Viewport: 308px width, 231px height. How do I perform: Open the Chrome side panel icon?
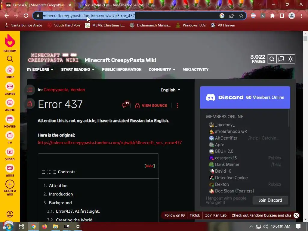click(x=282, y=16)
